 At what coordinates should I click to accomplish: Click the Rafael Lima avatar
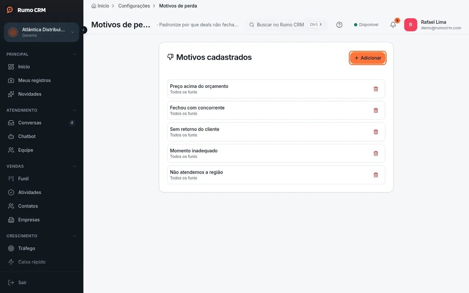(x=410, y=25)
